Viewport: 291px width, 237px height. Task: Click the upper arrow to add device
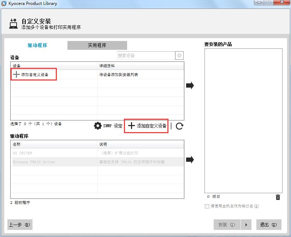190,85
